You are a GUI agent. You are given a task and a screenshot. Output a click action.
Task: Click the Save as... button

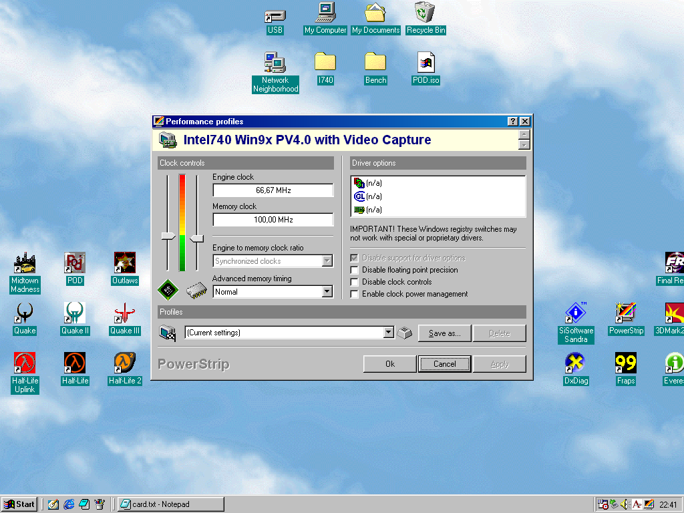pos(445,333)
